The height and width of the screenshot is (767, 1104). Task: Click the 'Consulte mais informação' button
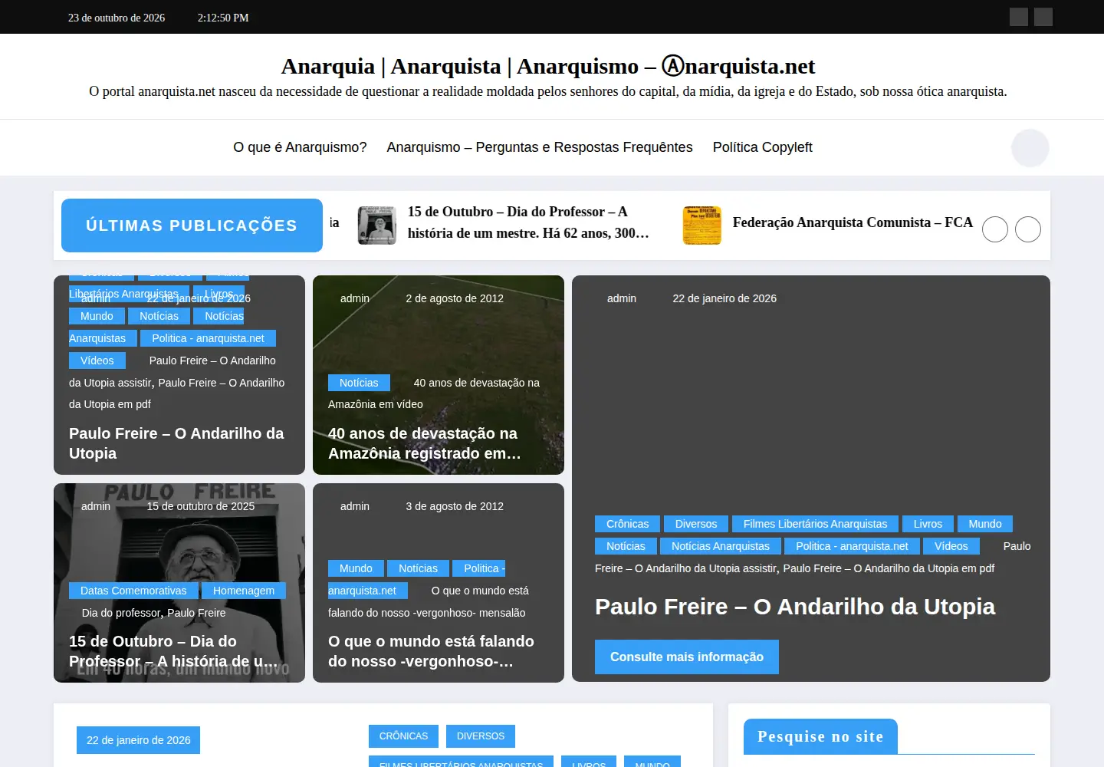click(687, 657)
